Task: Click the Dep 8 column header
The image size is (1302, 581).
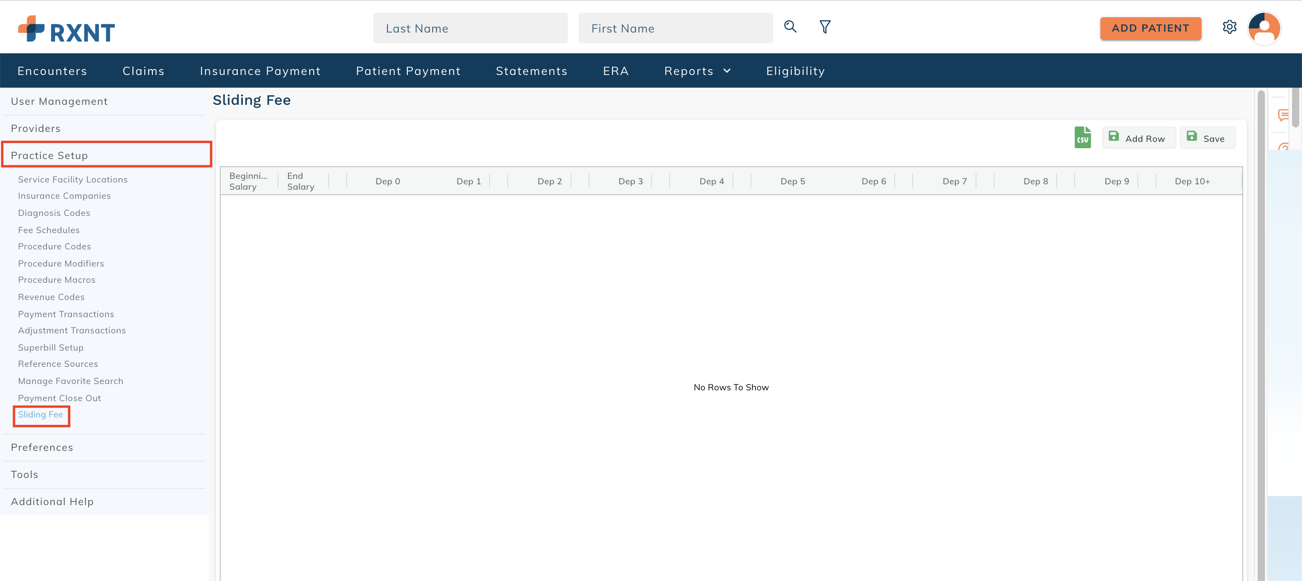Action: click(x=1036, y=181)
